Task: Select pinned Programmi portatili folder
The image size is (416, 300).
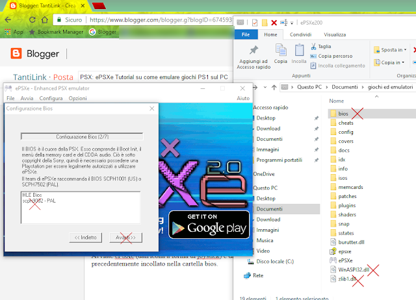Action: click(279, 160)
